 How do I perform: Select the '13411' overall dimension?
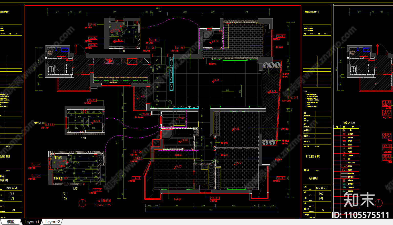point(211,210)
